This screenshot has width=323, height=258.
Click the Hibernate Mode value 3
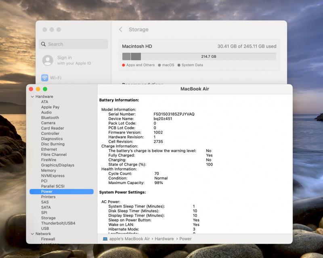(194, 229)
